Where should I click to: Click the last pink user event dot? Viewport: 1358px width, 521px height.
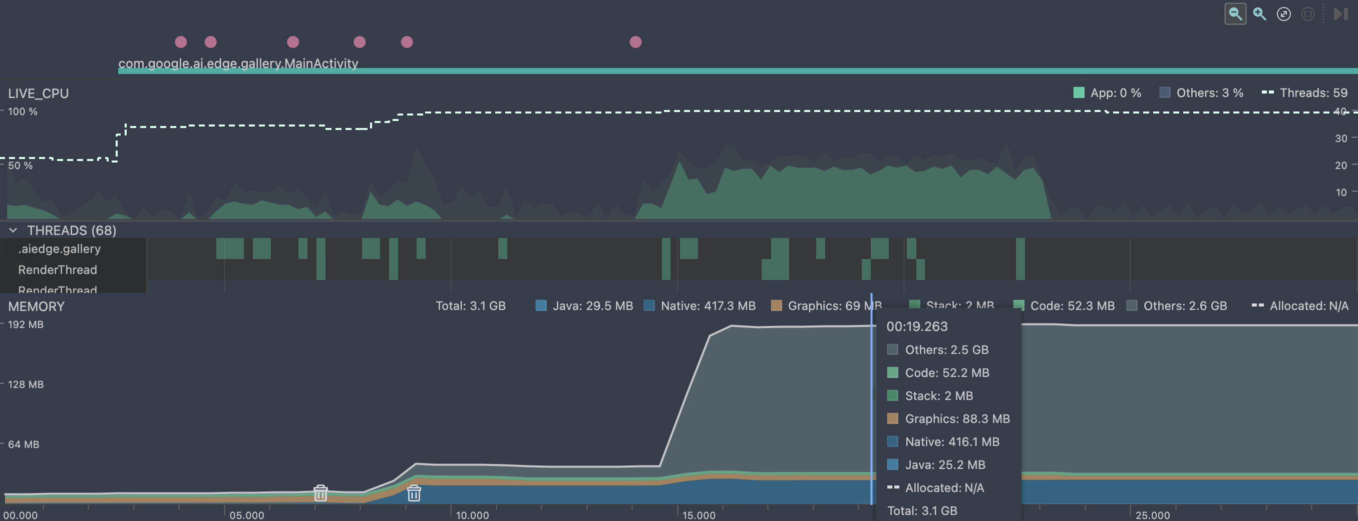(x=636, y=41)
